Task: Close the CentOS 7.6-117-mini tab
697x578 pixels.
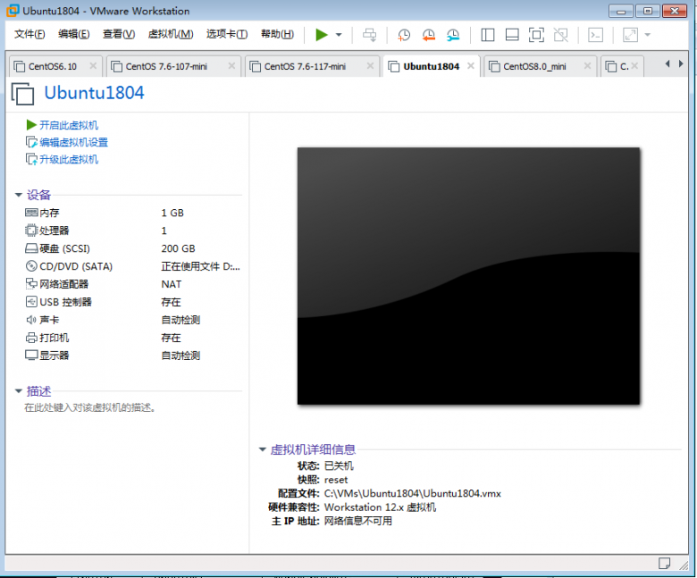Action: click(x=370, y=66)
